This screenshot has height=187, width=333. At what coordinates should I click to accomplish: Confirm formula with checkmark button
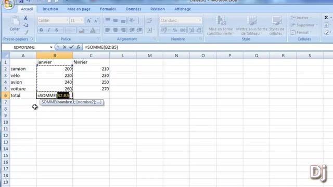pyautogui.click(x=71, y=47)
